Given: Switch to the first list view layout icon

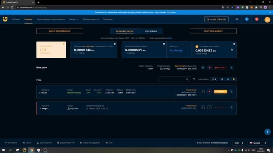Looking at the screenshot, I should [x=222, y=79].
